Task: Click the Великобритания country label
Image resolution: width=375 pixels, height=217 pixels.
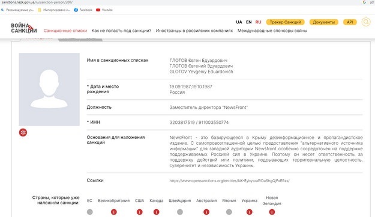Action: coord(114,201)
